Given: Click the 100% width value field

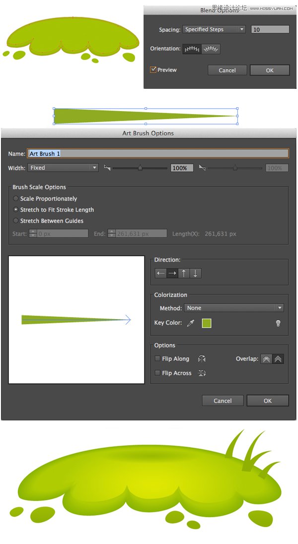Looking at the screenshot, I should pos(182,168).
